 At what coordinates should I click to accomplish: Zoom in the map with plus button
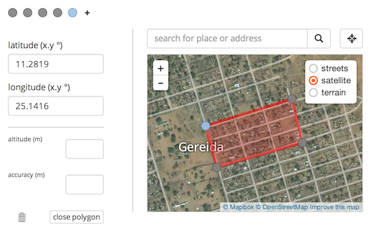point(161,69)
